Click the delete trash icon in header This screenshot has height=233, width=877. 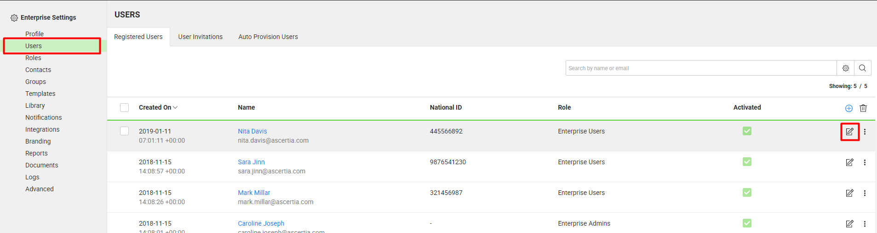coord(863,108)
